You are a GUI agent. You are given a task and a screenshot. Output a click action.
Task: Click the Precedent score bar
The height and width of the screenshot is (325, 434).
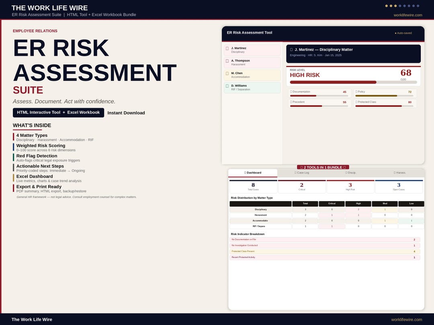[x=319, y=106]
